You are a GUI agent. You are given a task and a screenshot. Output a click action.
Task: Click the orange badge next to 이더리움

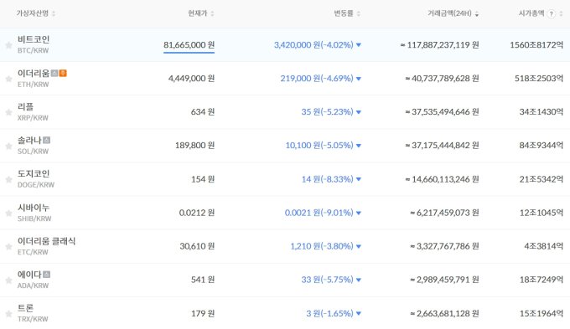63,73
